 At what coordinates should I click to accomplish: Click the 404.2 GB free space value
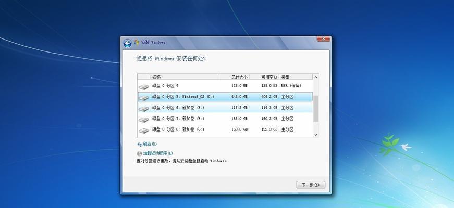(269, 97)
